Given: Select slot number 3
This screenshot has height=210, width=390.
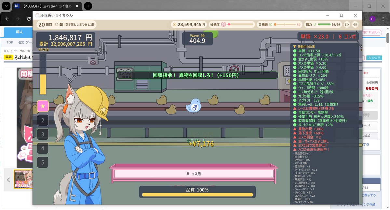Looking at the screenshot, I should coord(43,134).
